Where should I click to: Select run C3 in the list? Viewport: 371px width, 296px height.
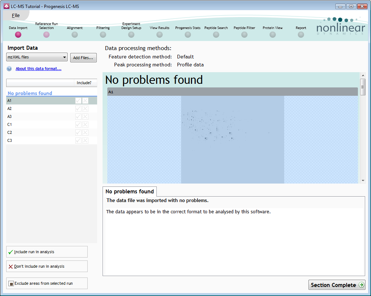[x=52, y=141]
